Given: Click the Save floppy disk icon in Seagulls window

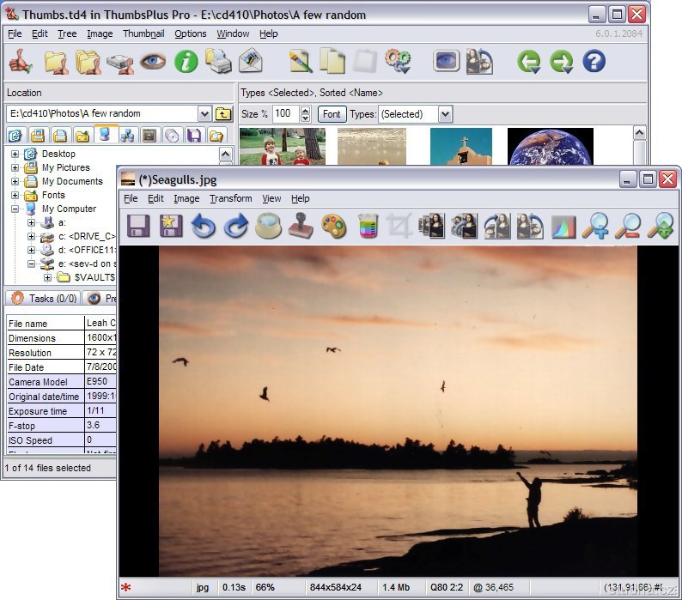Looking at the screenshot, I should pyautogui.click(x=139, y=226).
